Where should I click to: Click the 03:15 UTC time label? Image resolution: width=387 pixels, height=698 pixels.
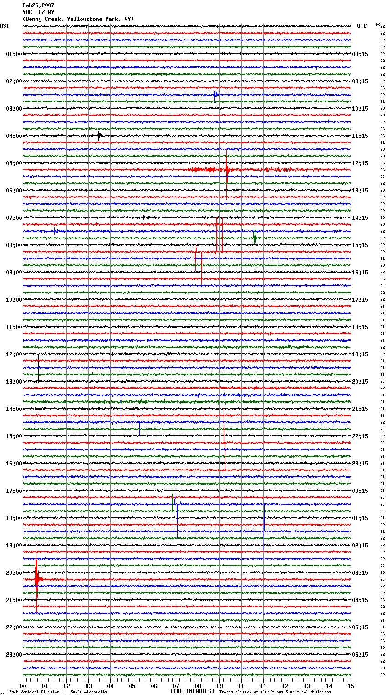point(360,573)
